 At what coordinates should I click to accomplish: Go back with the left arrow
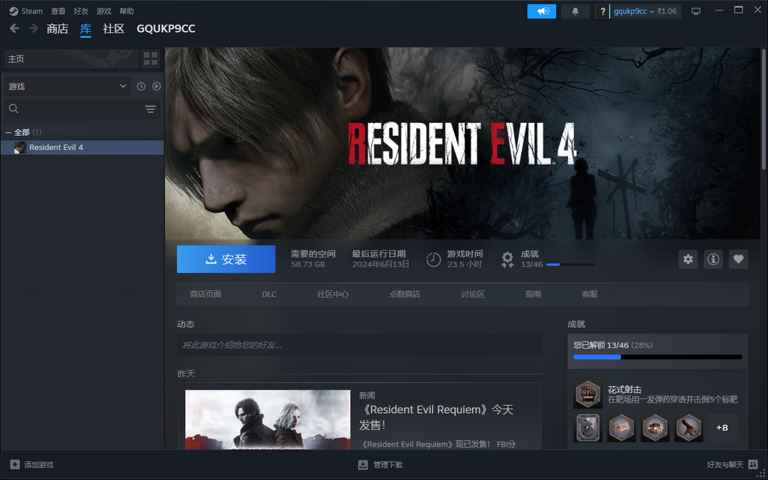point(14,28)
